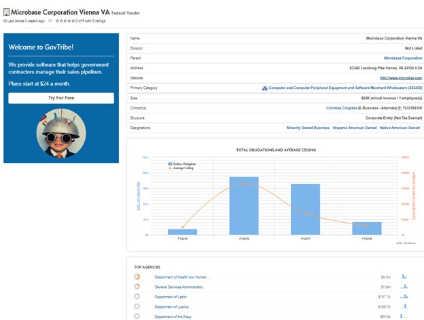Open Computer and Peripheral Equipment category link
424x320 pixels.
(x=345, y=88)
